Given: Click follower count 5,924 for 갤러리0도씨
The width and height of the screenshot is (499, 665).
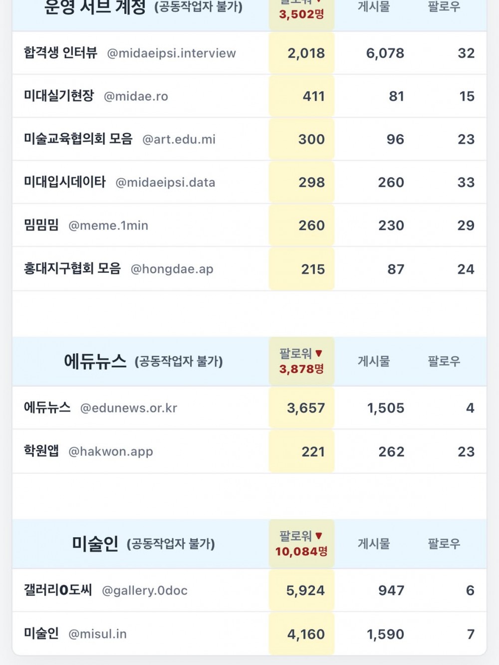Looking at the screenshot, I should point(305,591).
